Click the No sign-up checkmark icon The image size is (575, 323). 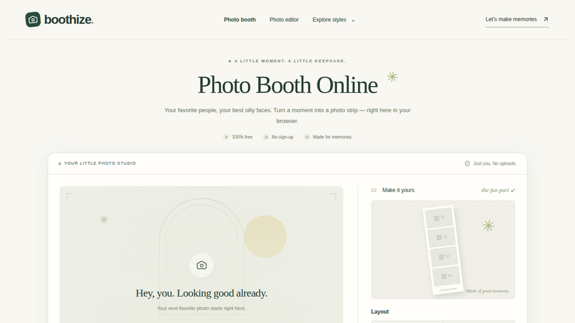pyautogui.click(x=266, y=137)
